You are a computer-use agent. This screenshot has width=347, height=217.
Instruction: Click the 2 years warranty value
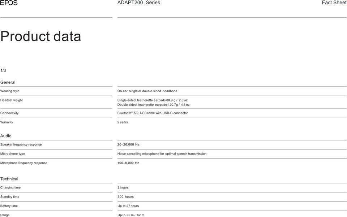tap(123, 122)
